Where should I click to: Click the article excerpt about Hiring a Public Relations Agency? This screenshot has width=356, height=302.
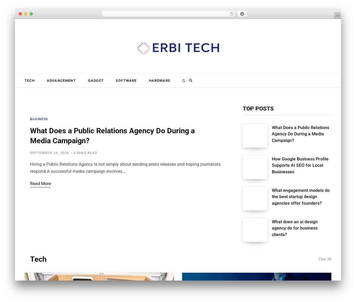(x=125, y=168)
